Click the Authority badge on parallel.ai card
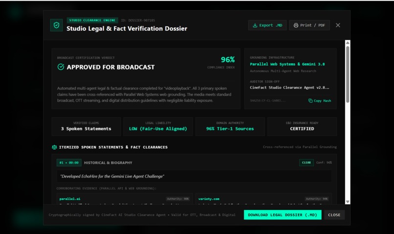Image resolution: width=394 pixels, height=234 pixels. pos(177,199)
